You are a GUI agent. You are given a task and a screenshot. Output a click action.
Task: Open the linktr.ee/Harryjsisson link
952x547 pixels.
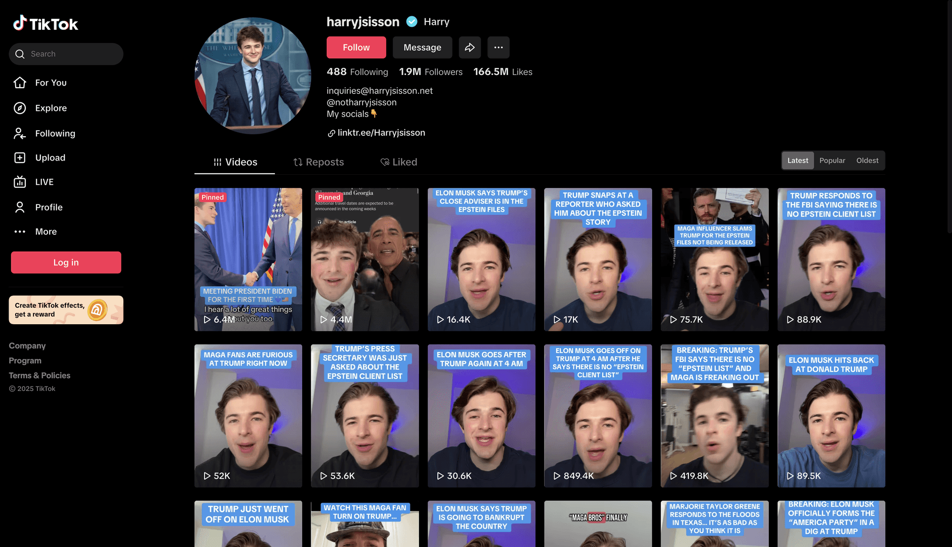pyautogui.click(x=381, y=133)
